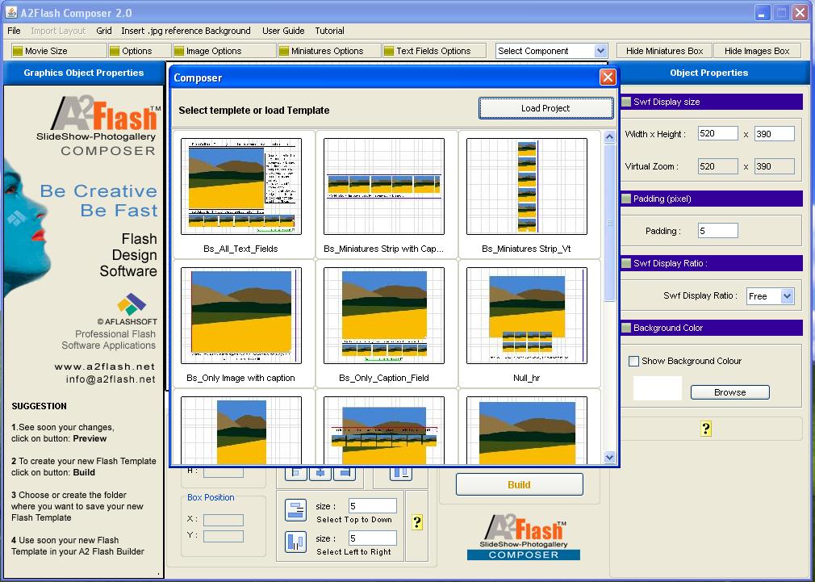Select the Bs_Only Image with caption thumbnail
Screen dimensions: 815x582
coord(241,315)
